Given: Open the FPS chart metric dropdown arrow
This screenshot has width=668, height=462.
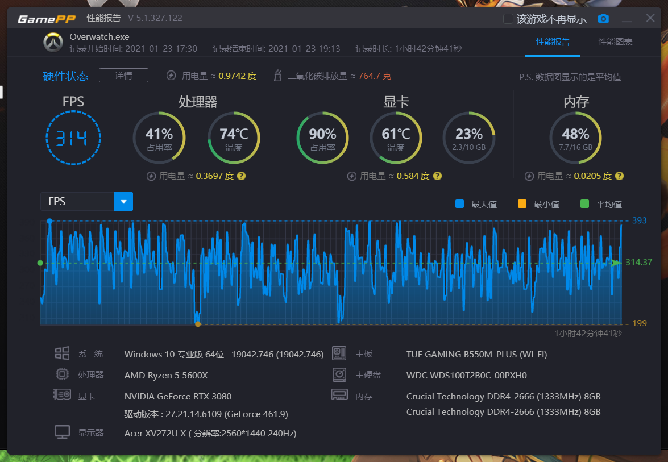Looking at the screenshot, I should point(123,202).
